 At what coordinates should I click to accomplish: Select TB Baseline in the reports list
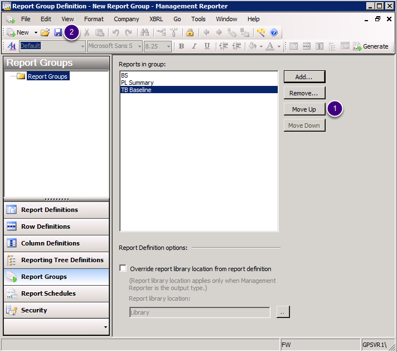coord(198,90)
